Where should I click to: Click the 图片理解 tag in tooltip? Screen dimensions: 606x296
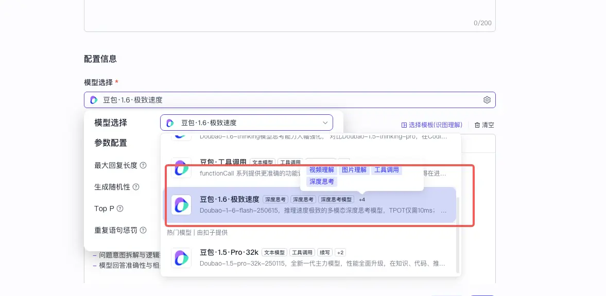click(354, 170)
